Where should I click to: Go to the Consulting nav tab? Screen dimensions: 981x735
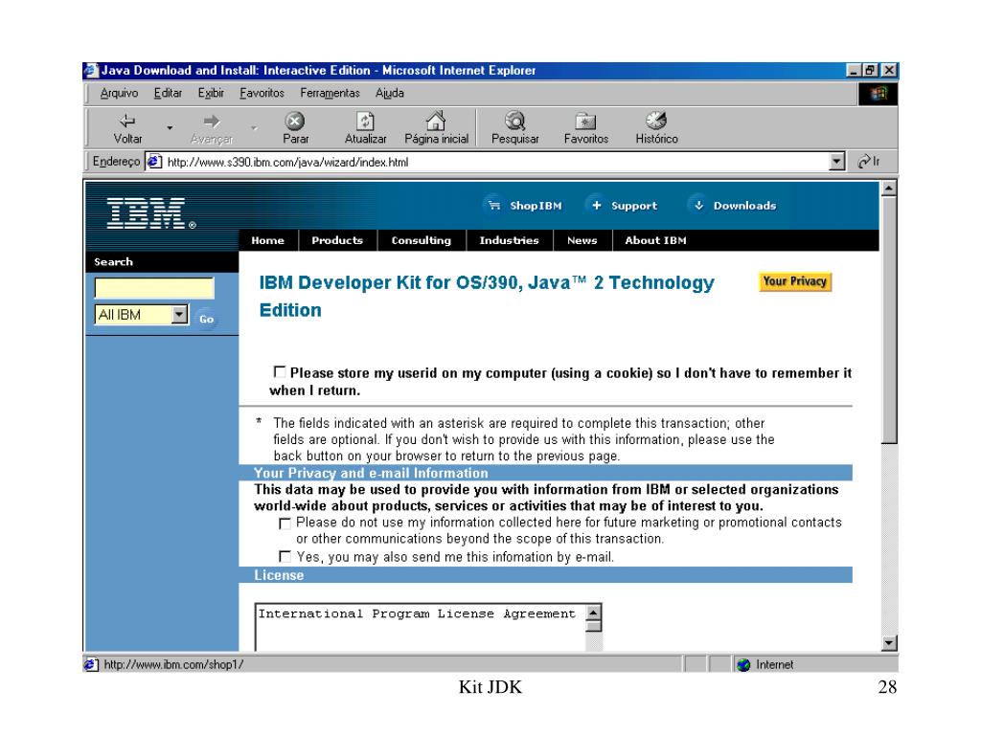point(422,240)
